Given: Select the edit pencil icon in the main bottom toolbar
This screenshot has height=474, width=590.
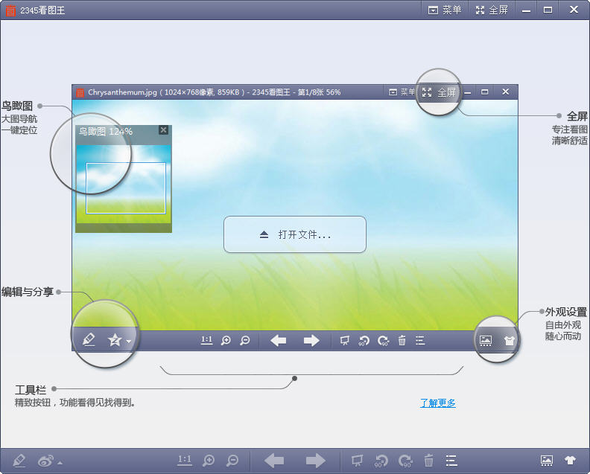Looking at the screenshot, I should pos(19,461).
